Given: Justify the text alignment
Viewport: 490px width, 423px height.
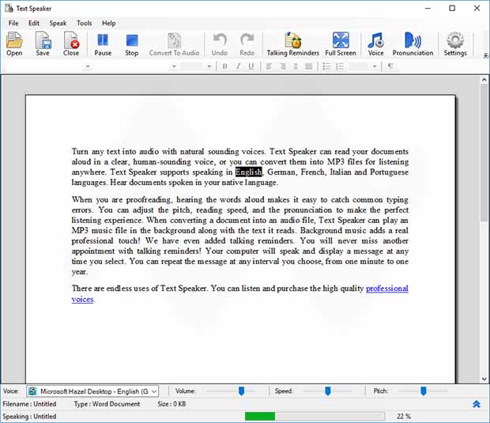Looking at the screenshot, I should click(309, 66).
